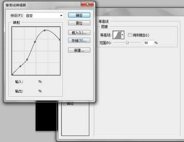Toggle the 描边 stroke checkbox in style list
184x142 pixels.
65,104
